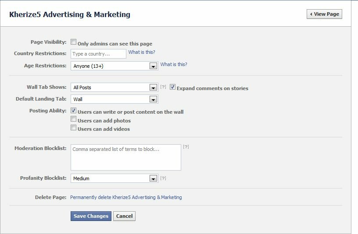Click the help icon beside Moderation Blocklist

186,147
